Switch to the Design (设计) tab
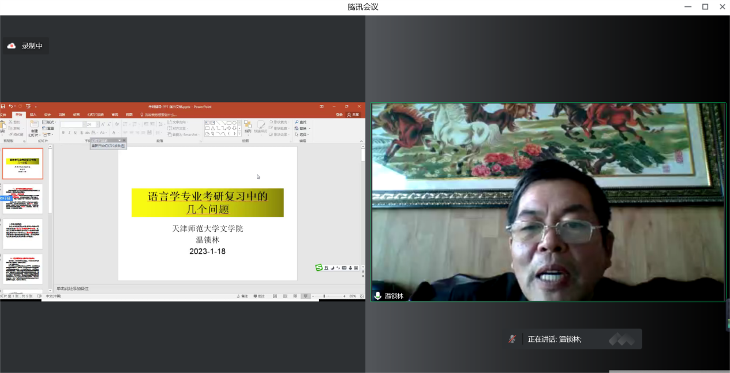 47,115
